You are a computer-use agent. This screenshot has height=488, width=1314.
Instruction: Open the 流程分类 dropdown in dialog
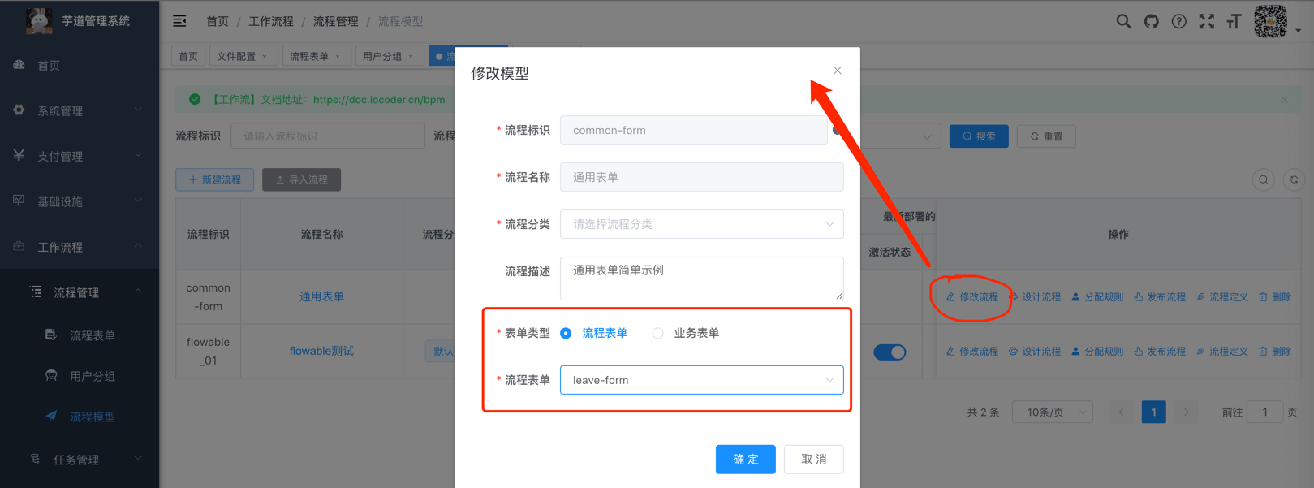point(701,224)
